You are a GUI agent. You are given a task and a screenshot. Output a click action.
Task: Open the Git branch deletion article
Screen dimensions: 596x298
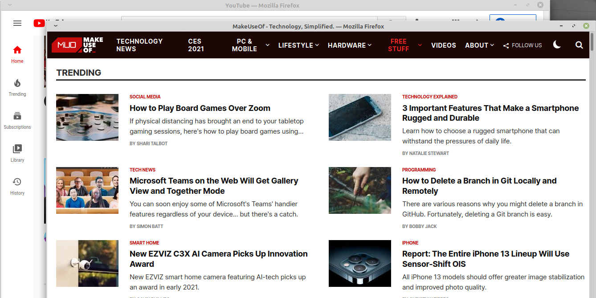[x=479, y=186]
